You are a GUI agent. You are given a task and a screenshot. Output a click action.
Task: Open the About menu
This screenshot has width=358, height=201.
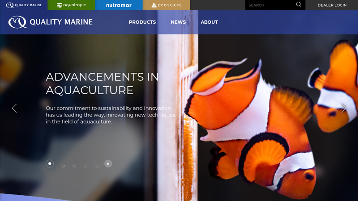[209, 22]
